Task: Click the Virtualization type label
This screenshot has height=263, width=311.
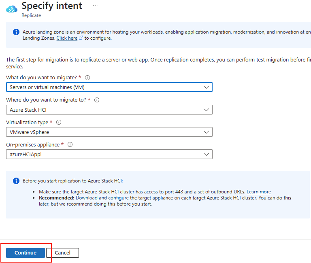Action: [x=27, y=122]
